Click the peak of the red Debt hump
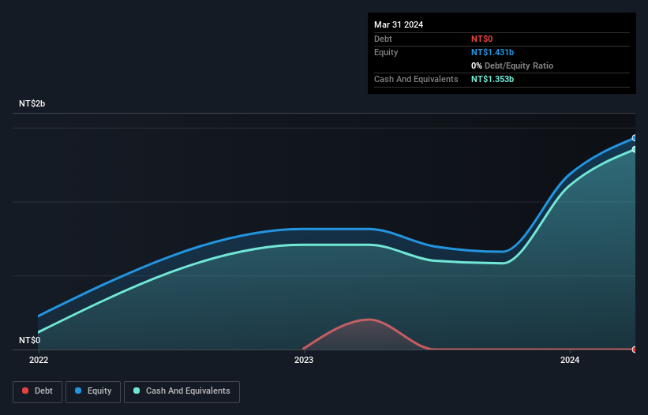The image size is (648, 415). pyautogui.click(x=369, y=320)
